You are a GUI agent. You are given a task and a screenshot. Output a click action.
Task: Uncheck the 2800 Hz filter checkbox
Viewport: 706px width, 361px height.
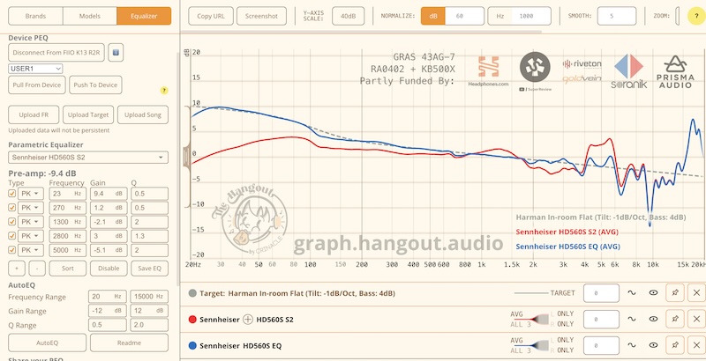click(x=12, y=236)
